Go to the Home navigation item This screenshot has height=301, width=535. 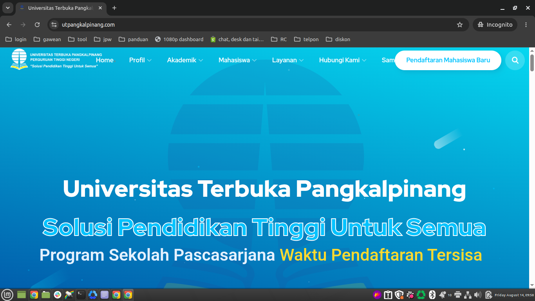click(x=105, y=60)
